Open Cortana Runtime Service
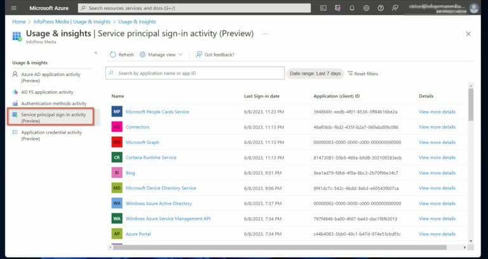 pos(151,157)
